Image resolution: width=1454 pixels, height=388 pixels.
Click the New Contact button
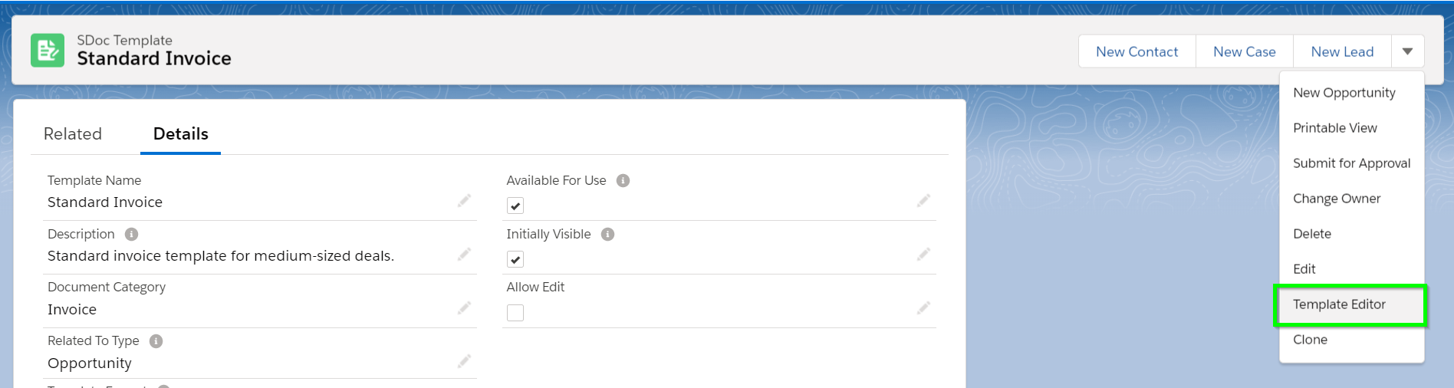pos(1137,51)
